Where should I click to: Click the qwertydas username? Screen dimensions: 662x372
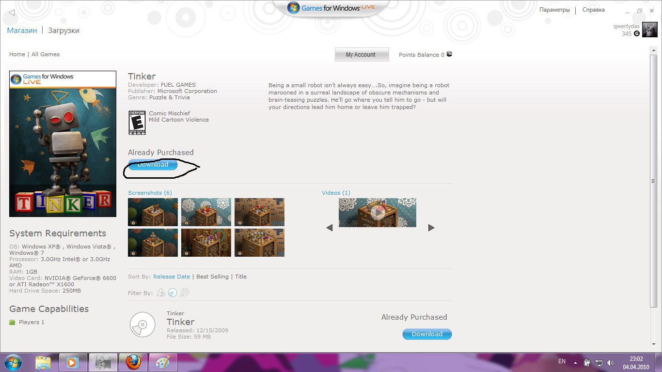tap(626, 26)
